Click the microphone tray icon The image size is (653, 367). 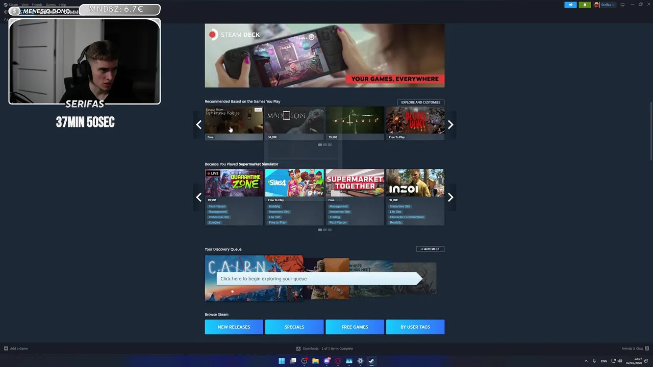(594, 361)
